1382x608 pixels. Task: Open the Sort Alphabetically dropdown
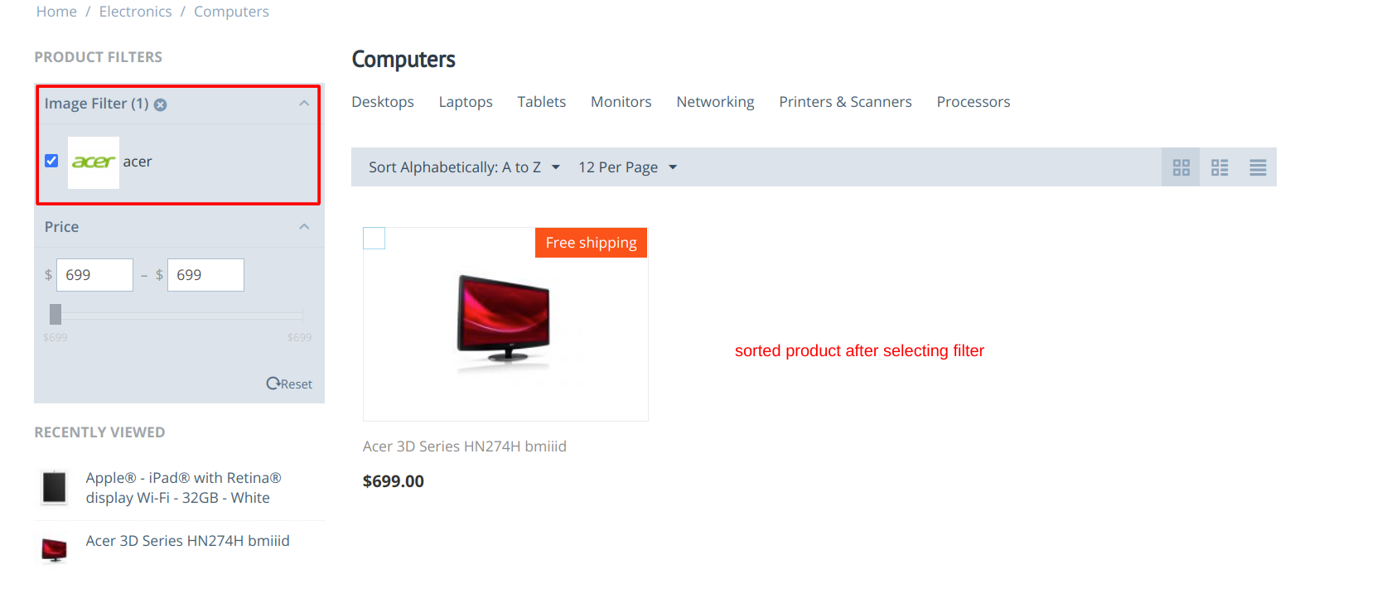pos(464,167)
